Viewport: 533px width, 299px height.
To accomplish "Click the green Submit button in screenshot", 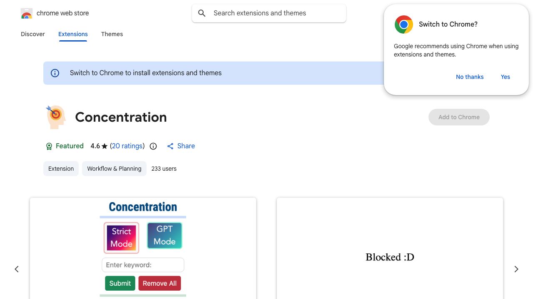I will [x=120, y=283].
